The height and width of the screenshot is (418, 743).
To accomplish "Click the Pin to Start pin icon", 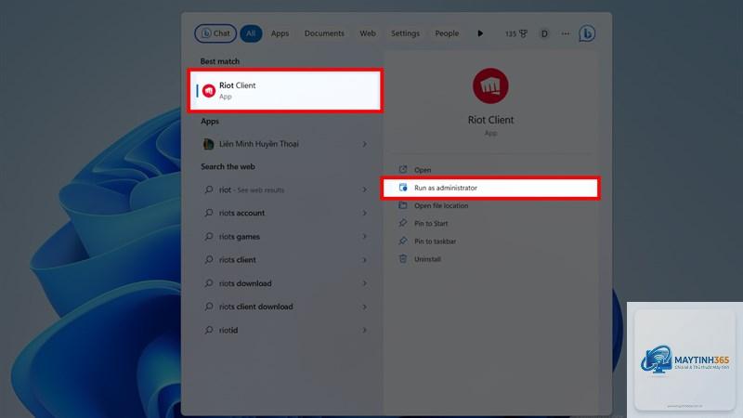I will (403, 223).
